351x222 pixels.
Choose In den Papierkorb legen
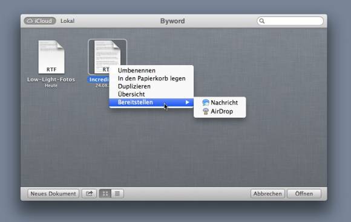pos(151,78)
